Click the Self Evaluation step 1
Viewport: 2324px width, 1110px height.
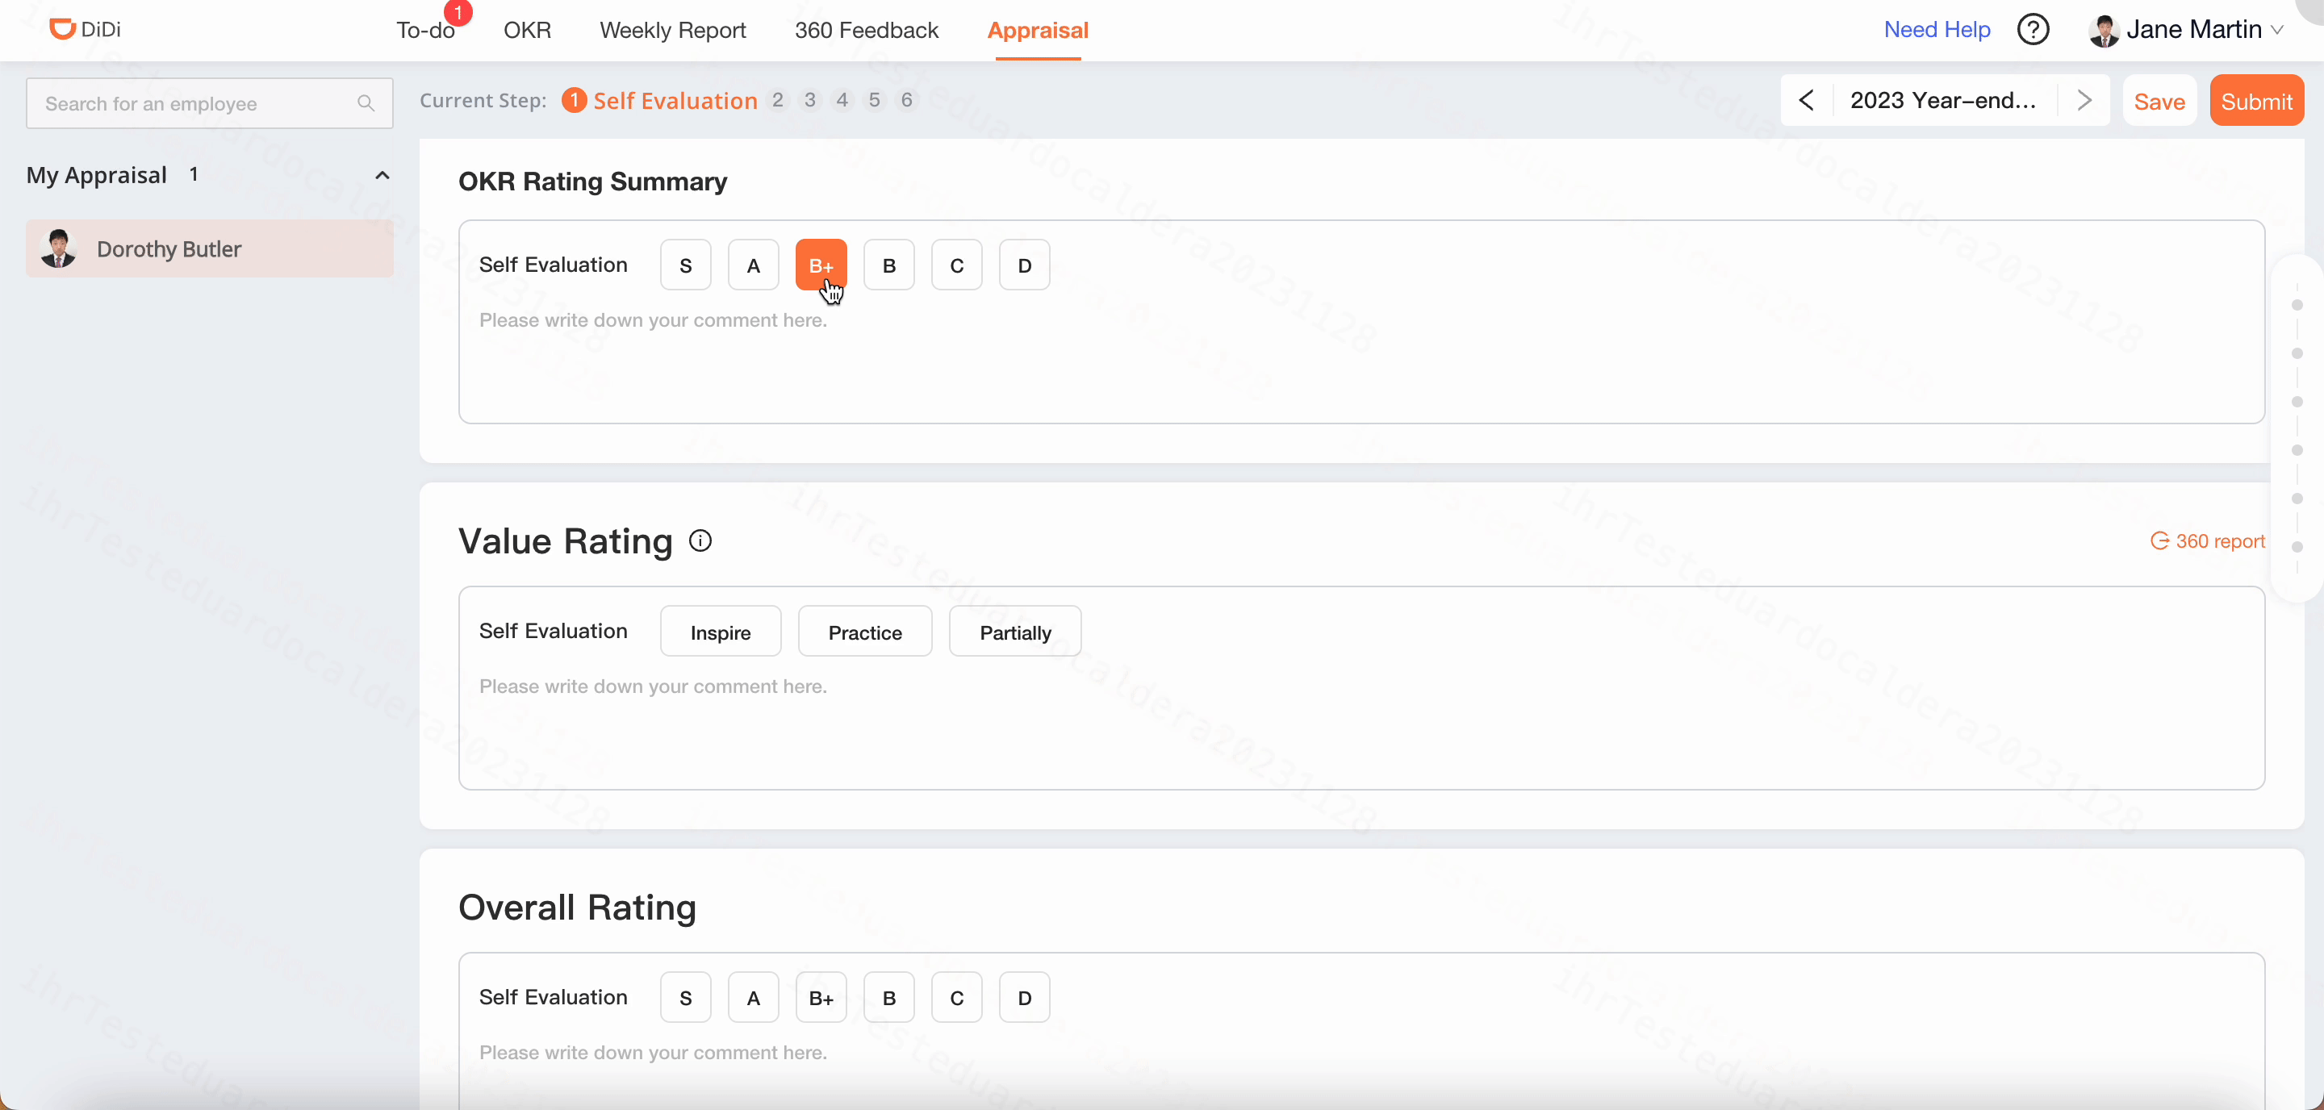[659, 100]
